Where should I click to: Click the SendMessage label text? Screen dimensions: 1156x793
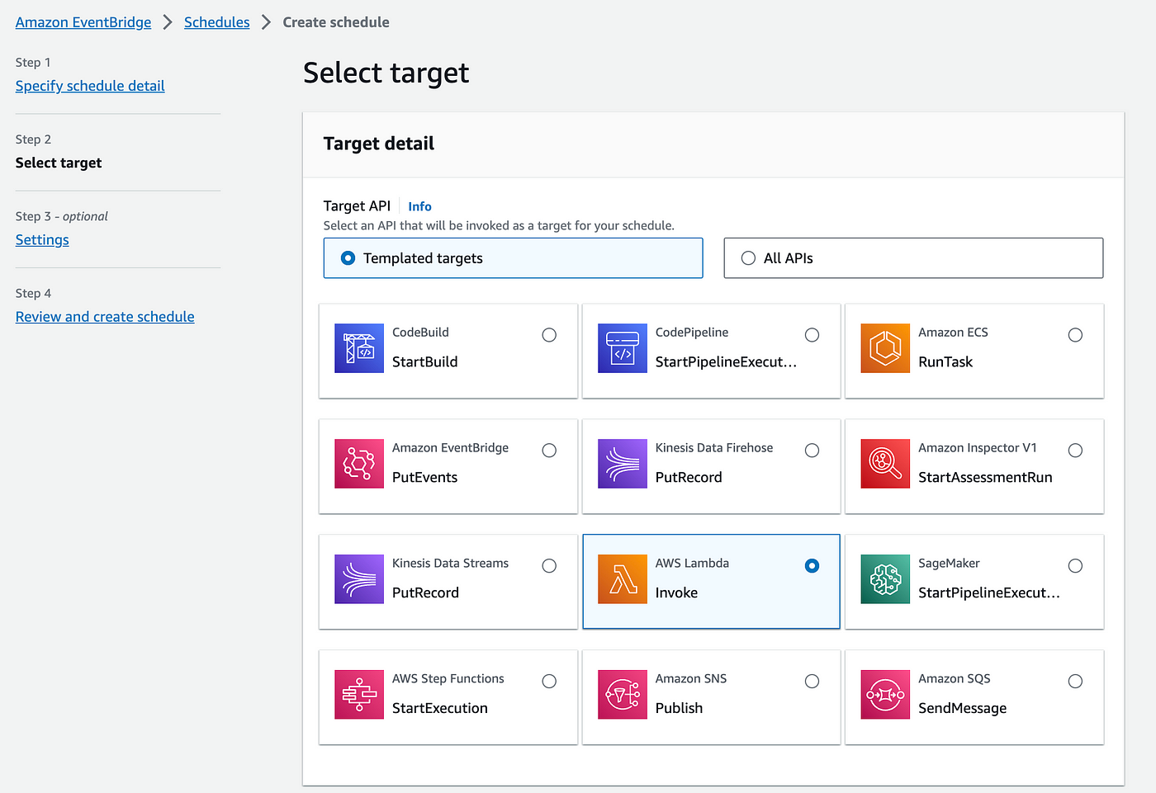pyautogui.click(x=962, y=708)
